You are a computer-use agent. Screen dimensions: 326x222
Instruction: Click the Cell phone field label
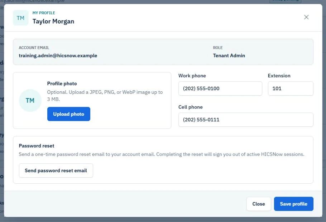click(191, 107)
